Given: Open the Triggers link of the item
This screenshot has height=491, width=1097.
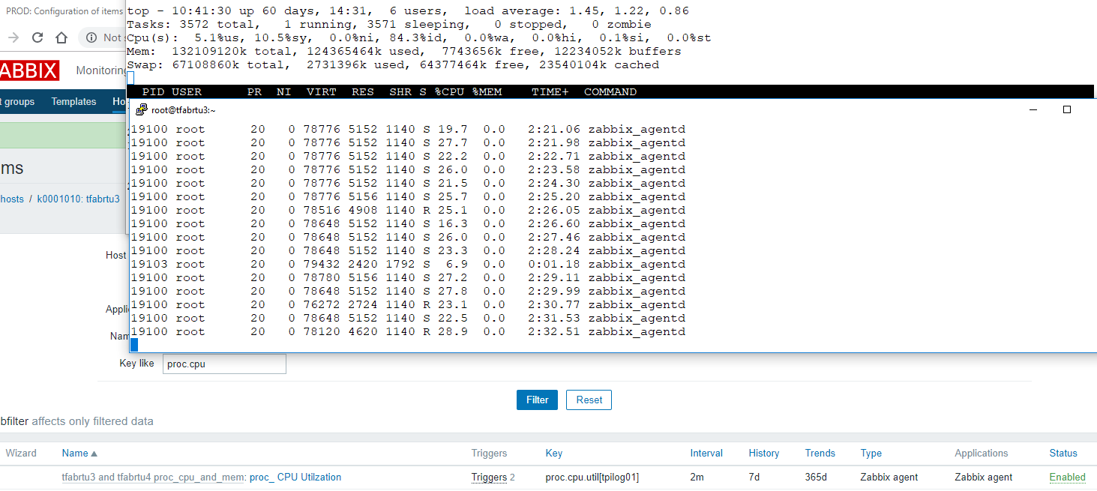Looking at the screenshot, I should point(489,477).
